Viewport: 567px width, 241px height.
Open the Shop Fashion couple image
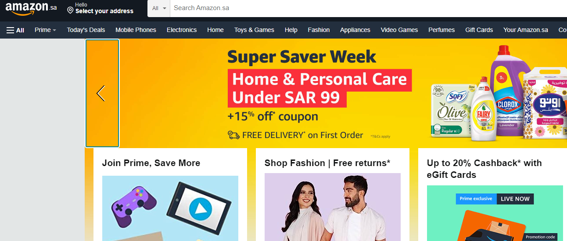(333, 207)
